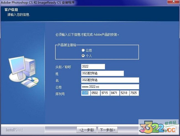This screenshot has width=180, height=136.
Task: Click the 序列号 label
Action: coord(60,94)
